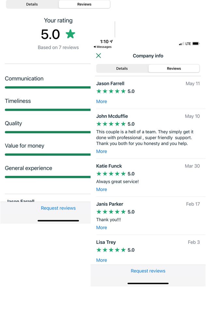Tap Request reviews under the review list
This screenshot has width=217, height=326.
click(x=148, y=271)
